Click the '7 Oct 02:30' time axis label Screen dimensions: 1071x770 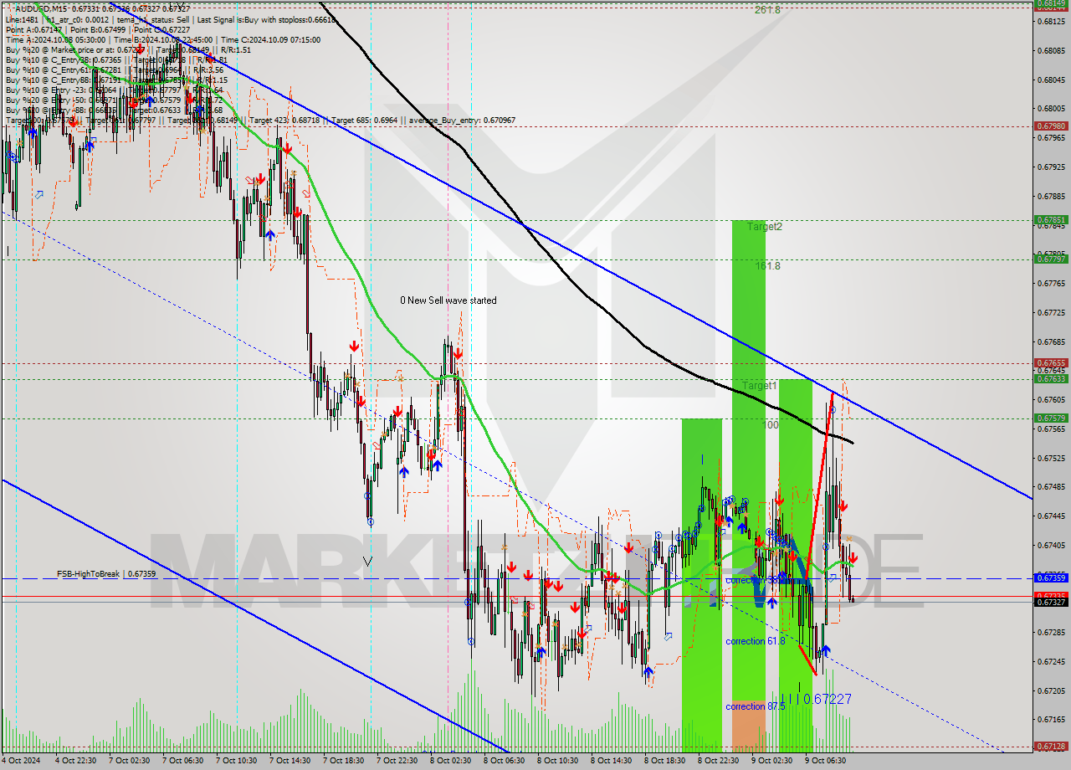coord(129,761)
